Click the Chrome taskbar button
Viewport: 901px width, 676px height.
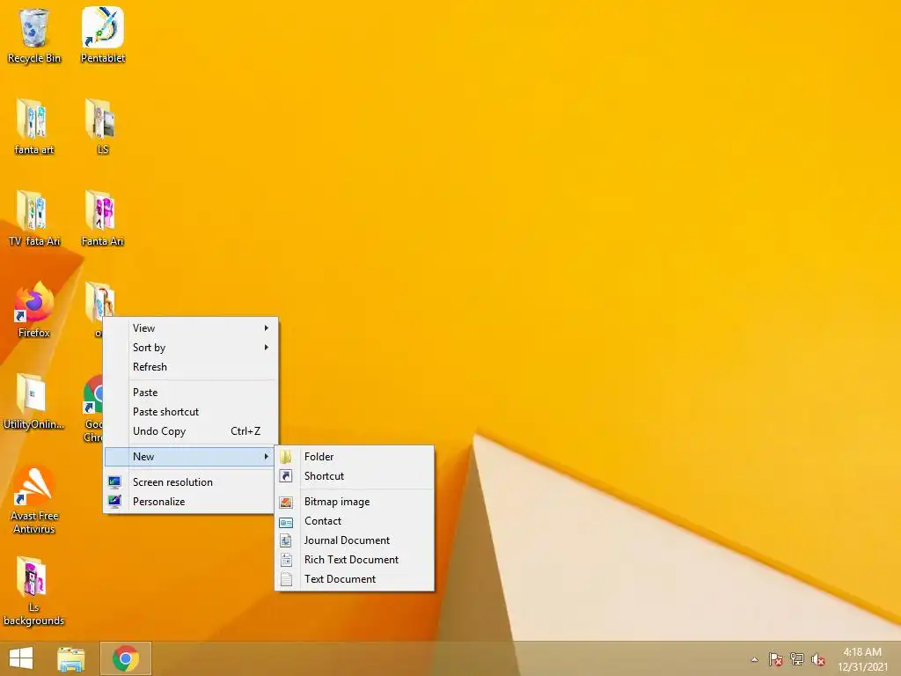coord(126,658)
